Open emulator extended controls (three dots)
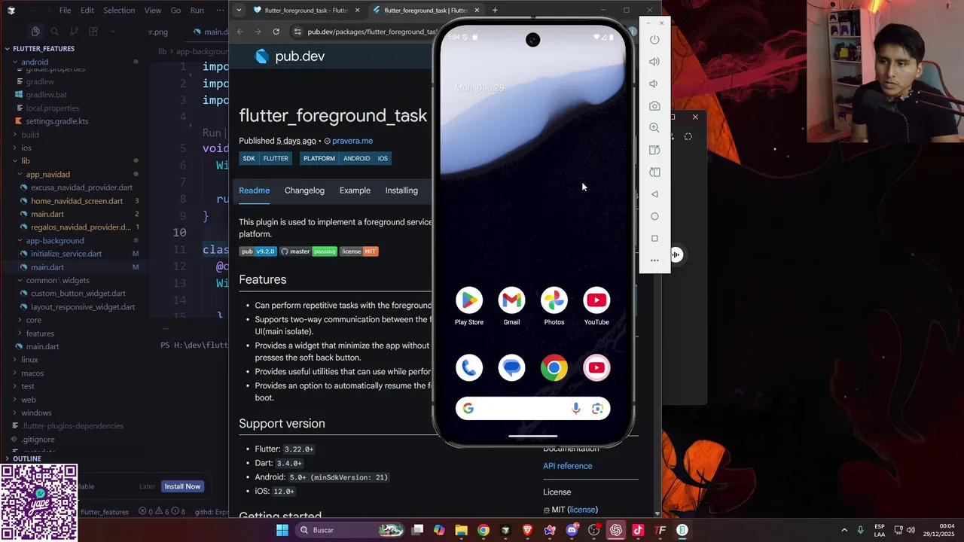Screen dimensions: 964x542 pyautogui.click(x=654, y=260)
